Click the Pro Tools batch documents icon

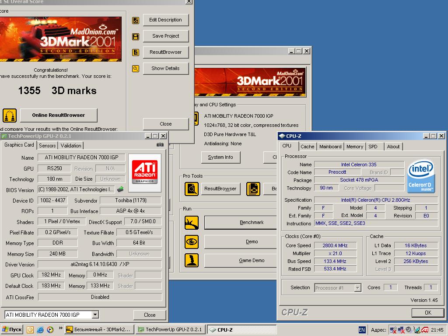point(253,189)
